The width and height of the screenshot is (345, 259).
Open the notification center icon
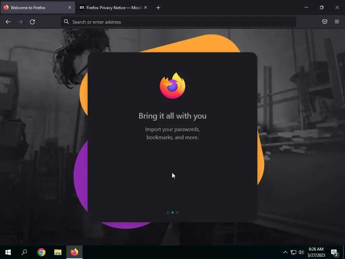[335, 253]
